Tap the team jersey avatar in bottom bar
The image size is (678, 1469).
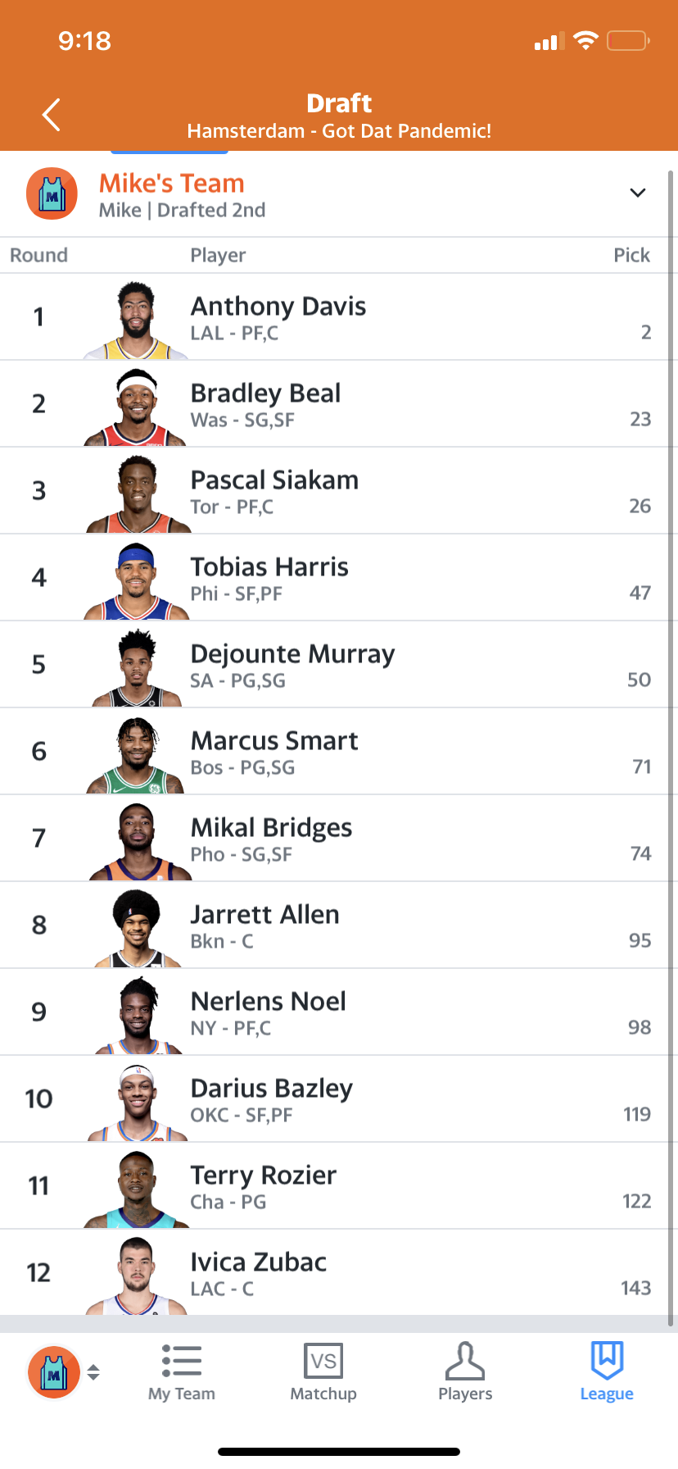pos(54,1371)
